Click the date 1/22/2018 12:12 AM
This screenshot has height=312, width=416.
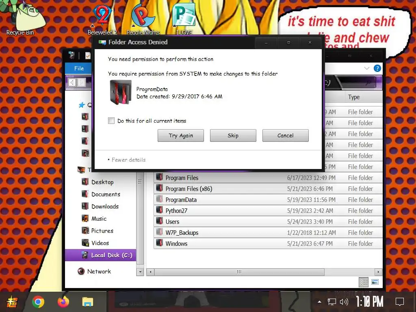click(312, 233)
